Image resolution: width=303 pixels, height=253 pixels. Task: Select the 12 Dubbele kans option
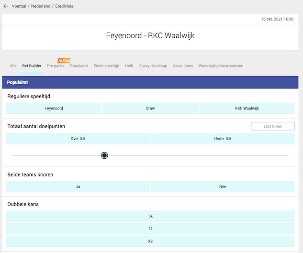150,229
